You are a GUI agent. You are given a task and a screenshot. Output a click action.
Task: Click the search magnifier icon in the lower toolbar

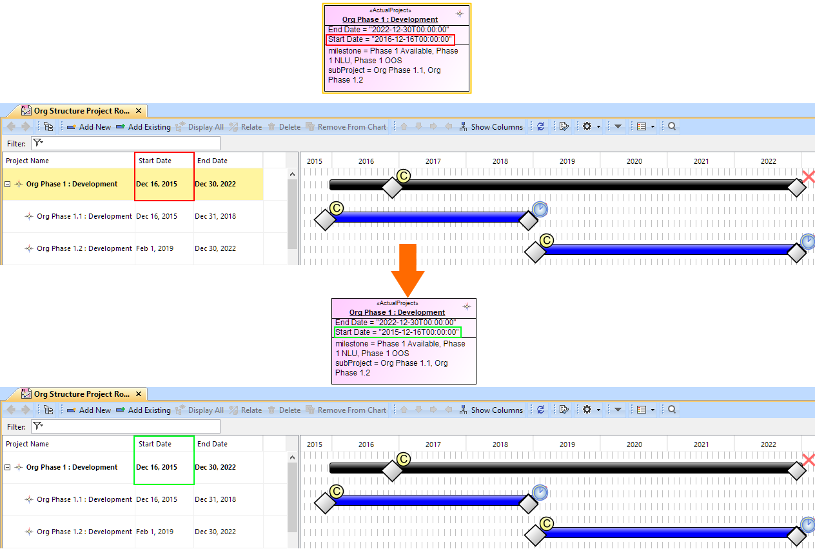(672, 410)
